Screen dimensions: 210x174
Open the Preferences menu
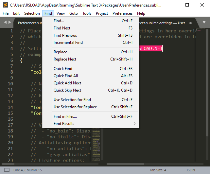pos(122,13)
